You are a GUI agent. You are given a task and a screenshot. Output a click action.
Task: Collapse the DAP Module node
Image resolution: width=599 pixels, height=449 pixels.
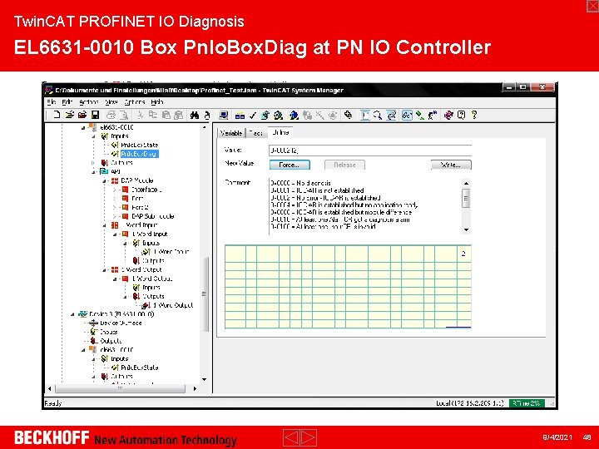coord(104,180)
